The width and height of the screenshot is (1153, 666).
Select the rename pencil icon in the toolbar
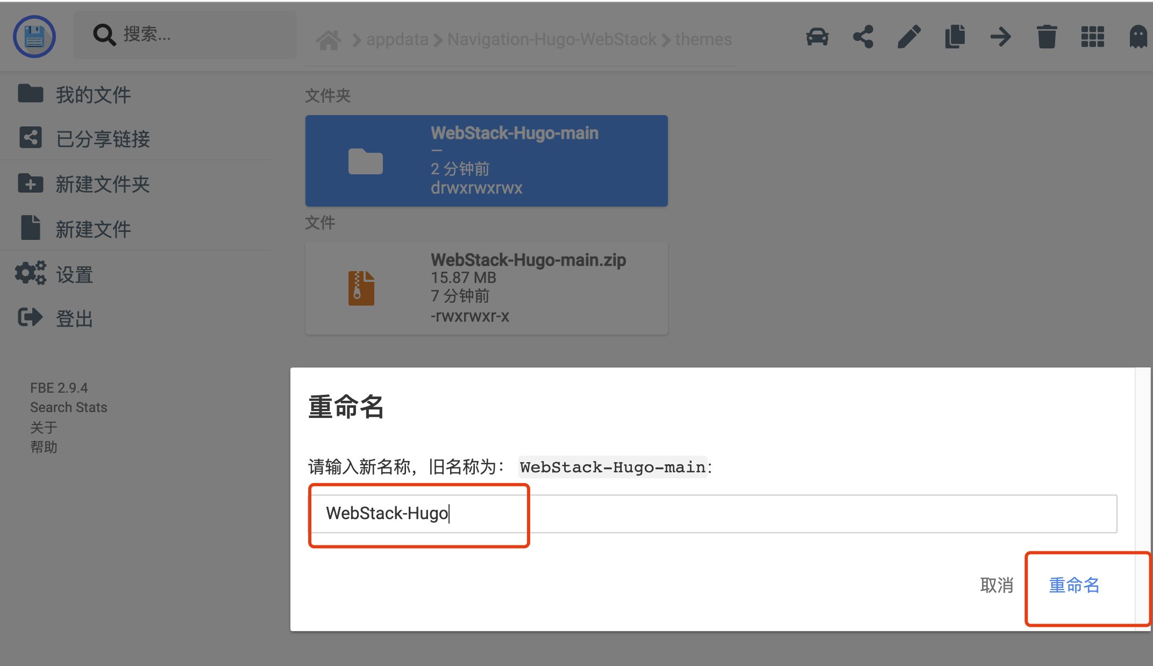pos(908,37)
